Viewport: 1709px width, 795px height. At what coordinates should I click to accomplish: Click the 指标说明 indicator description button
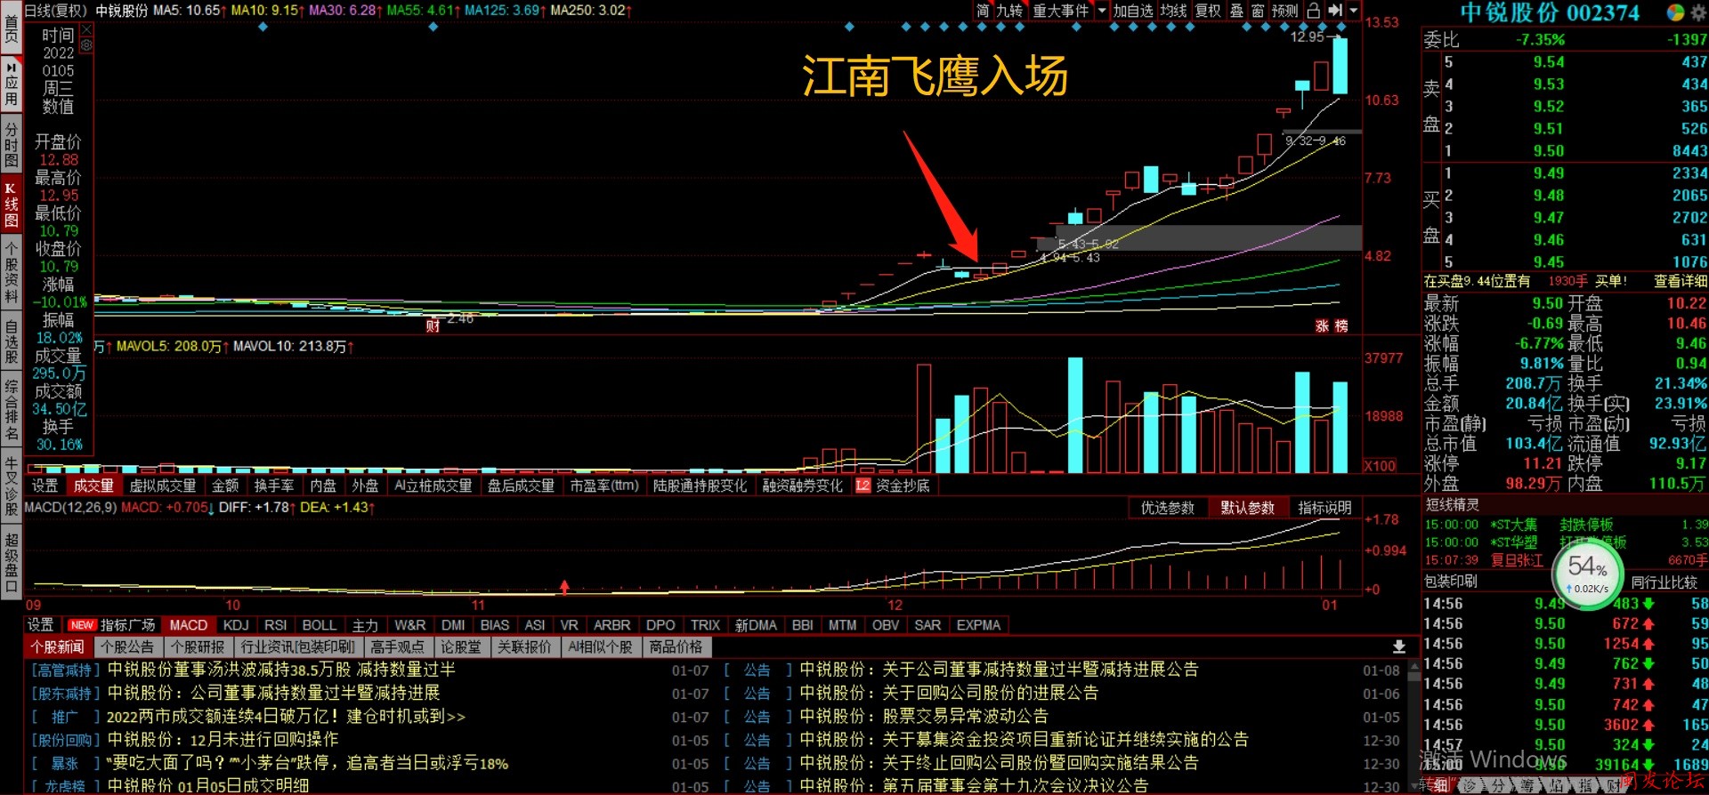(1324, 508)
